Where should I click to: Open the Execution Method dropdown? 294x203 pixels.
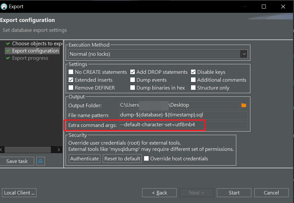pos(243,53)
